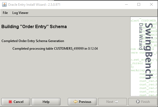This screenshot has height=107, width=158.
Task: Click the yellow left arrow icon on Previous
Action: coord(76,102)
